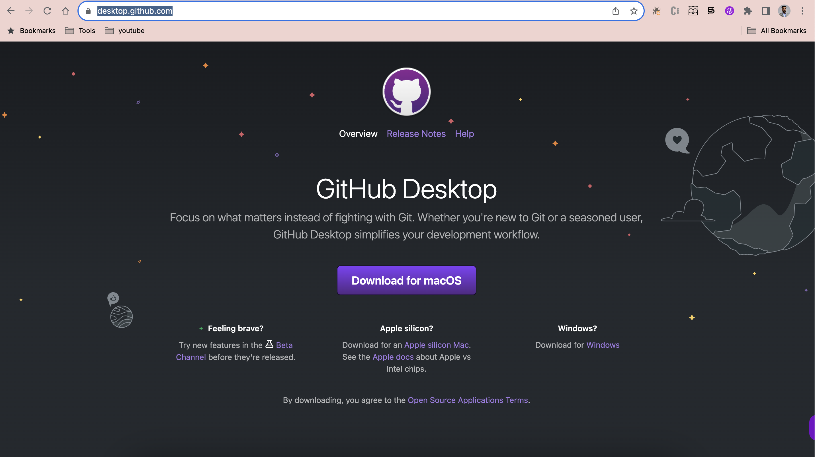Click the purple tab at right page edge

coord(812,428)
